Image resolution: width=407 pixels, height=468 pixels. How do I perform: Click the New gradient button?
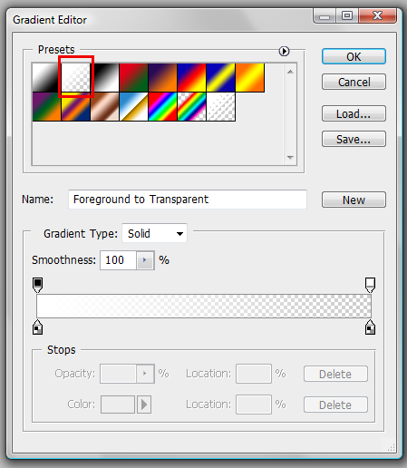(x=354, y=200)
